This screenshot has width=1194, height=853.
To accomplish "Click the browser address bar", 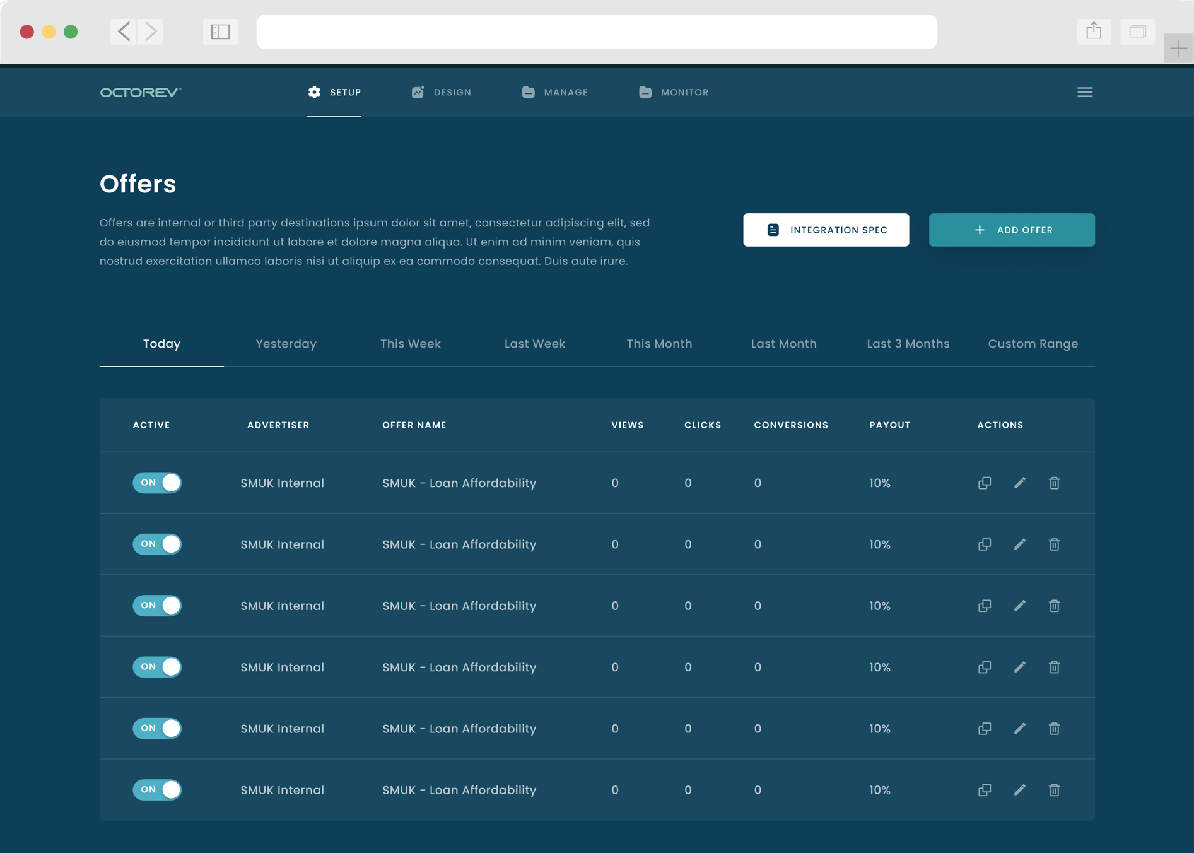I will pyautogui.click(x=596, y=32).
